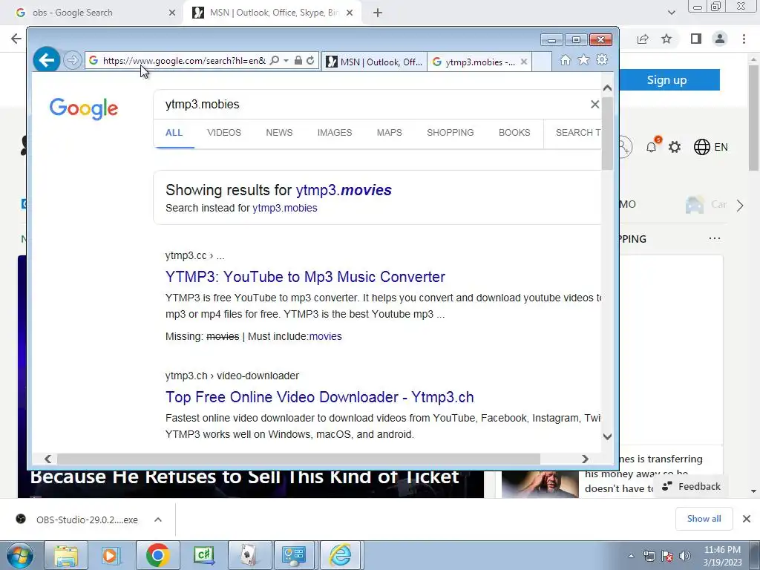Image resolution: width=760 pixels, height=570 pixels.
Task: Click the Internet Explorer taskbar icon
Action: [x=341, y=555]
